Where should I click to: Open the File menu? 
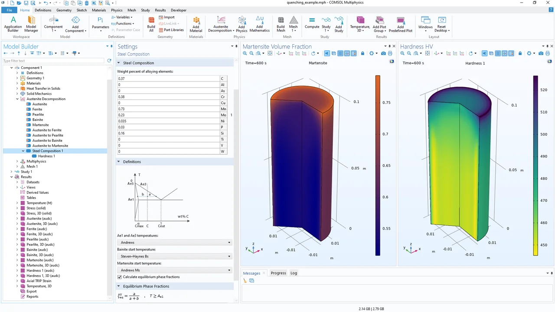point(9,10)
